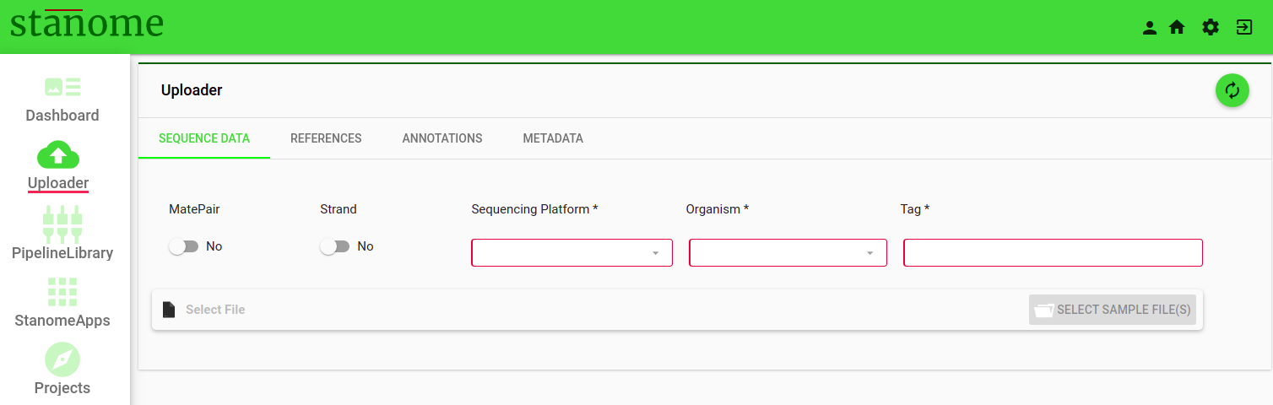Image resolution: width=1273 pixels, height=405 pixels.
Task: Open the settings gear icon
Action: [x=1211, y=28]
